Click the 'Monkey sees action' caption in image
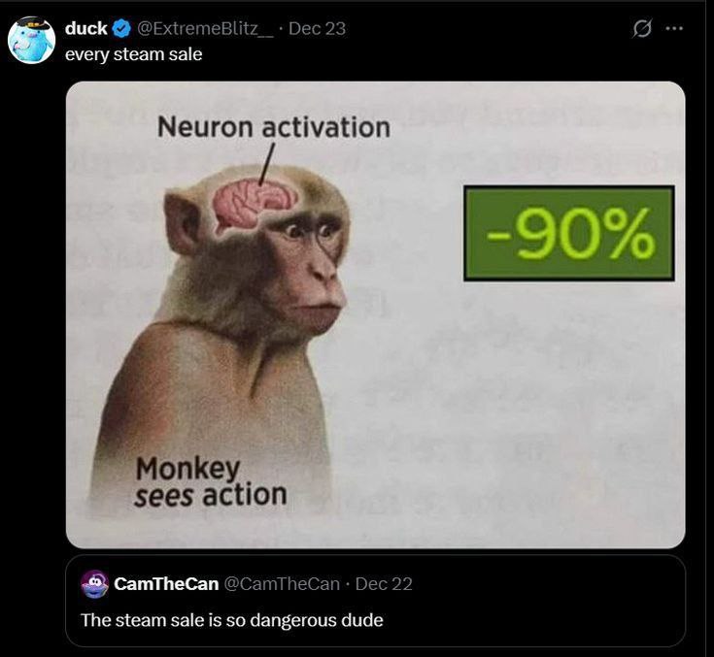The height and width of the screenshot is (657, 714). (211, 481)
